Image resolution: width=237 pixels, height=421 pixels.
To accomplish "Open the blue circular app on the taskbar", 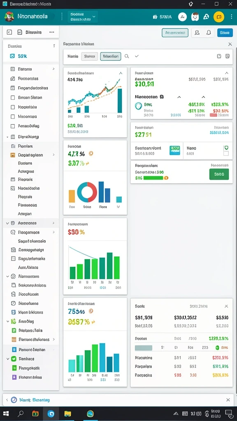I will [51, 414].
